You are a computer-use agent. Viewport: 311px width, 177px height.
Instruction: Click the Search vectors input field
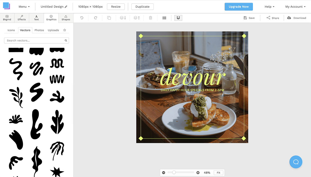37,41
